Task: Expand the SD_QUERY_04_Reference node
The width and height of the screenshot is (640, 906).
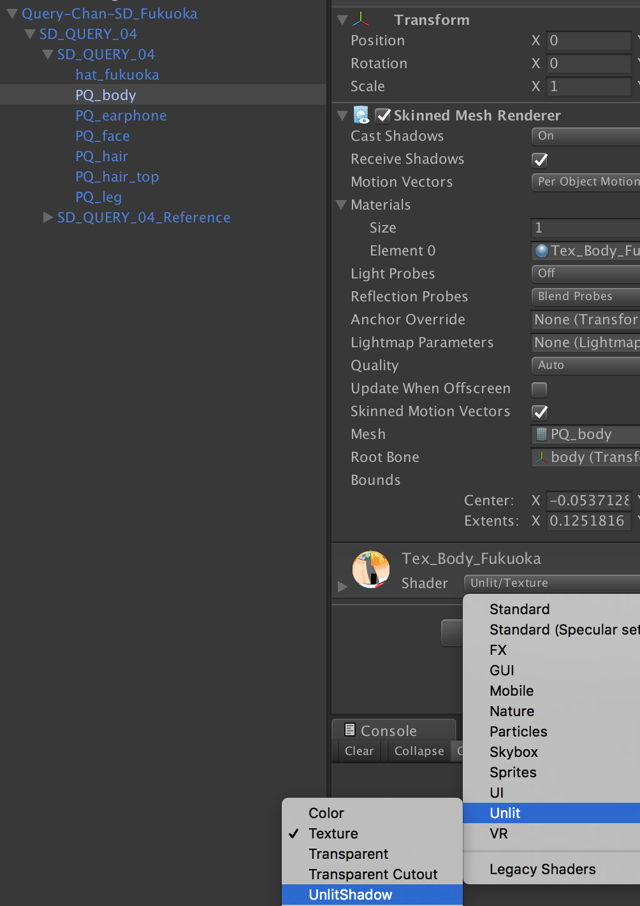Action: click(x=48, y=217)
